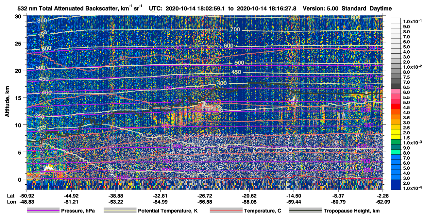The height and width of the screenshot is (218, 425).
Task: Click latitude value '-26.72'
Action: pyautogui.click(x=204, y=196)
